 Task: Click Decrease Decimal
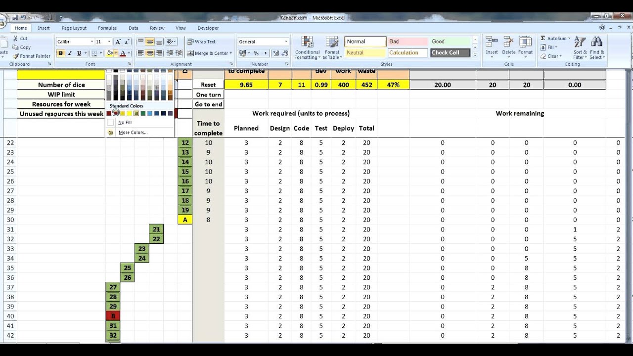tap(284, 53)
